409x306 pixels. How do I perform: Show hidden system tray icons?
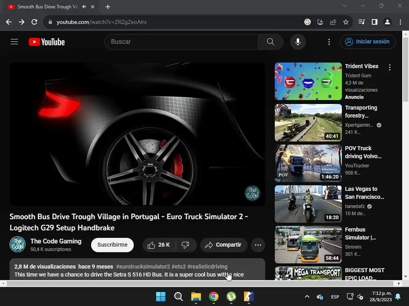(307, 296)
